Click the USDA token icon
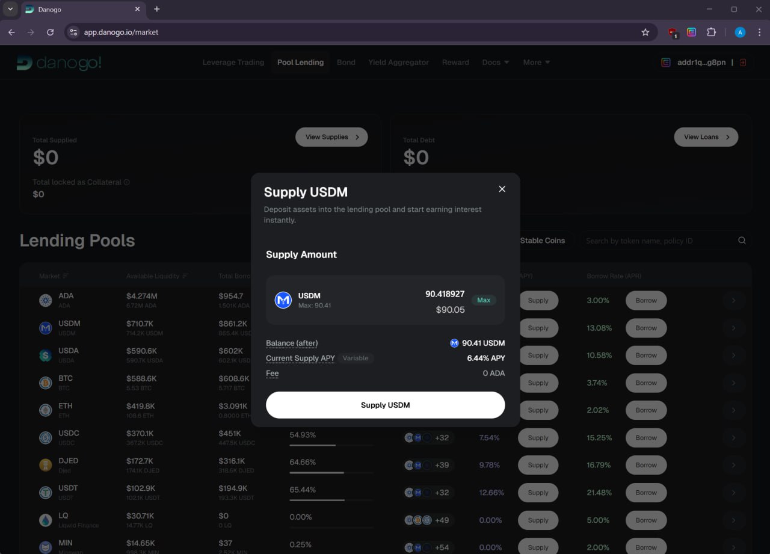Image resolution: width=770 pixels, height=554 pixels. pyautogui.click(x=46, y=355)
